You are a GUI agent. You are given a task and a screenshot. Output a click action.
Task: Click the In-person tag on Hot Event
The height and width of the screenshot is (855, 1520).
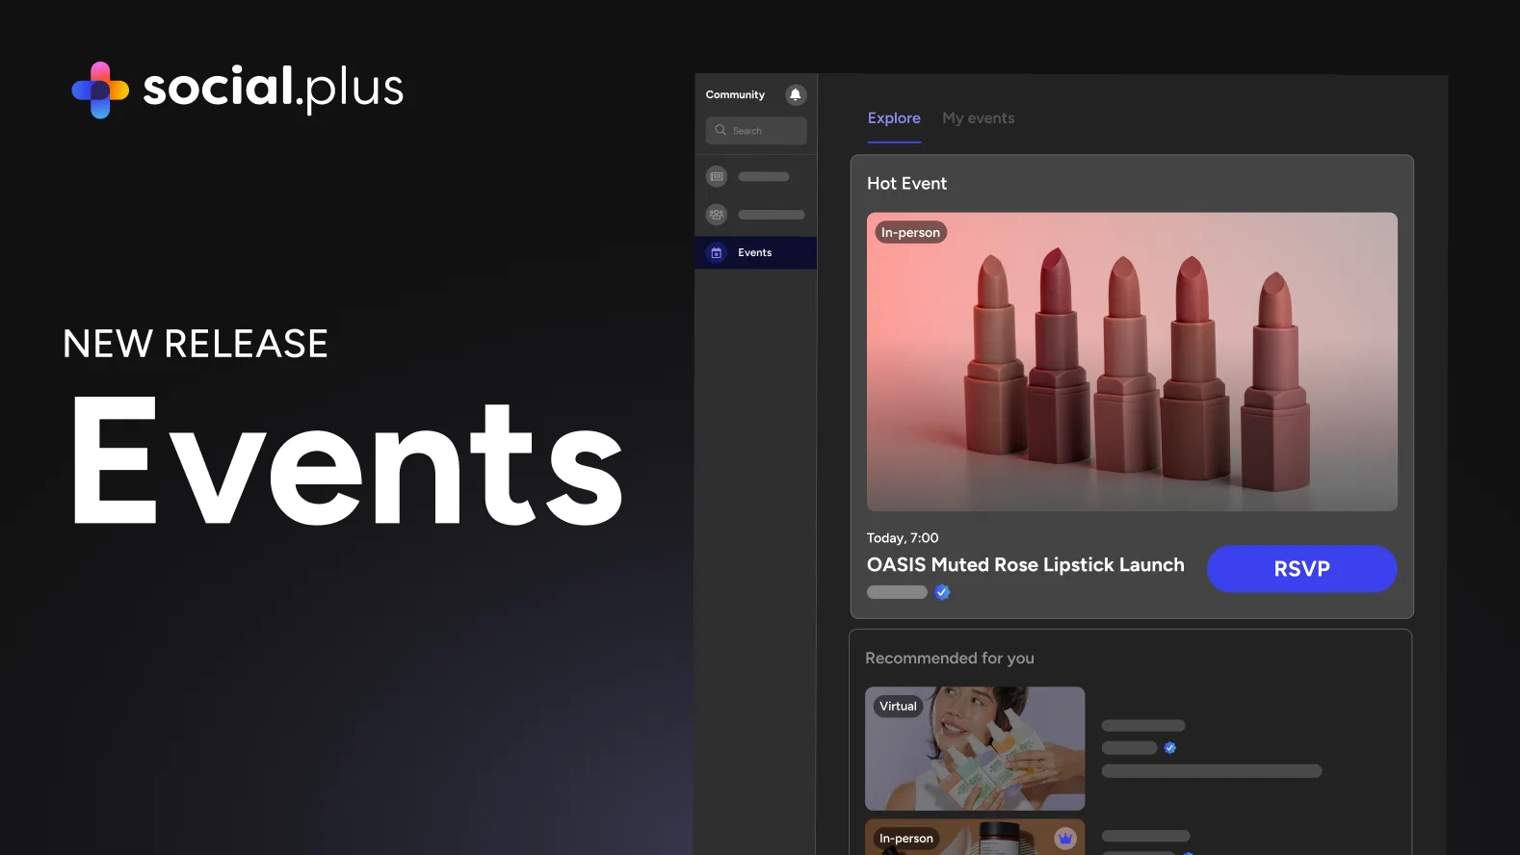910,233
